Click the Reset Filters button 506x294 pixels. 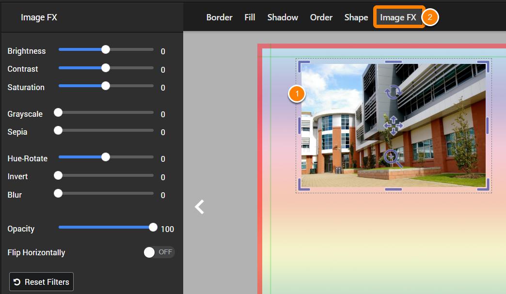pos(41,282)
